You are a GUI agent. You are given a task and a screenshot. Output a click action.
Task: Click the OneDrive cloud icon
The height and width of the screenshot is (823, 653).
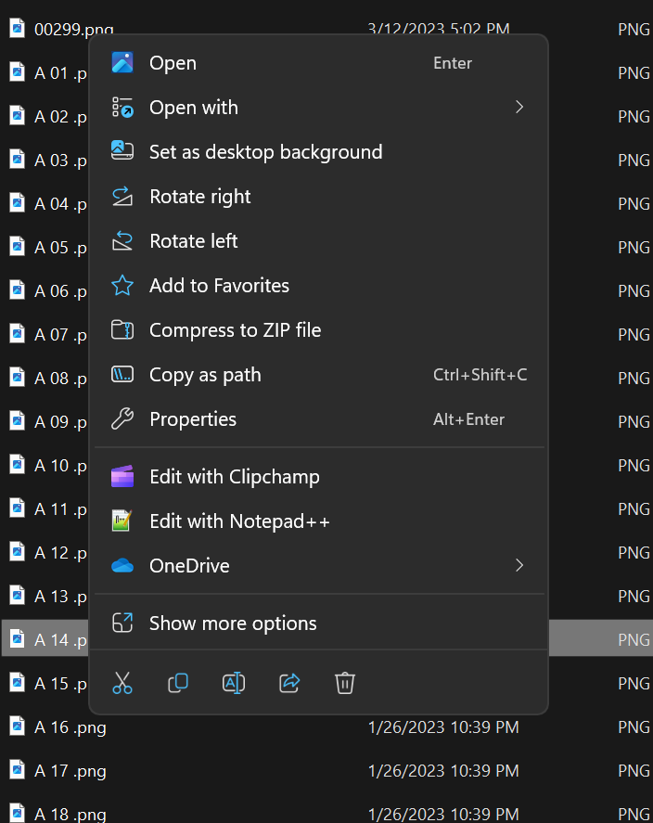122,565
